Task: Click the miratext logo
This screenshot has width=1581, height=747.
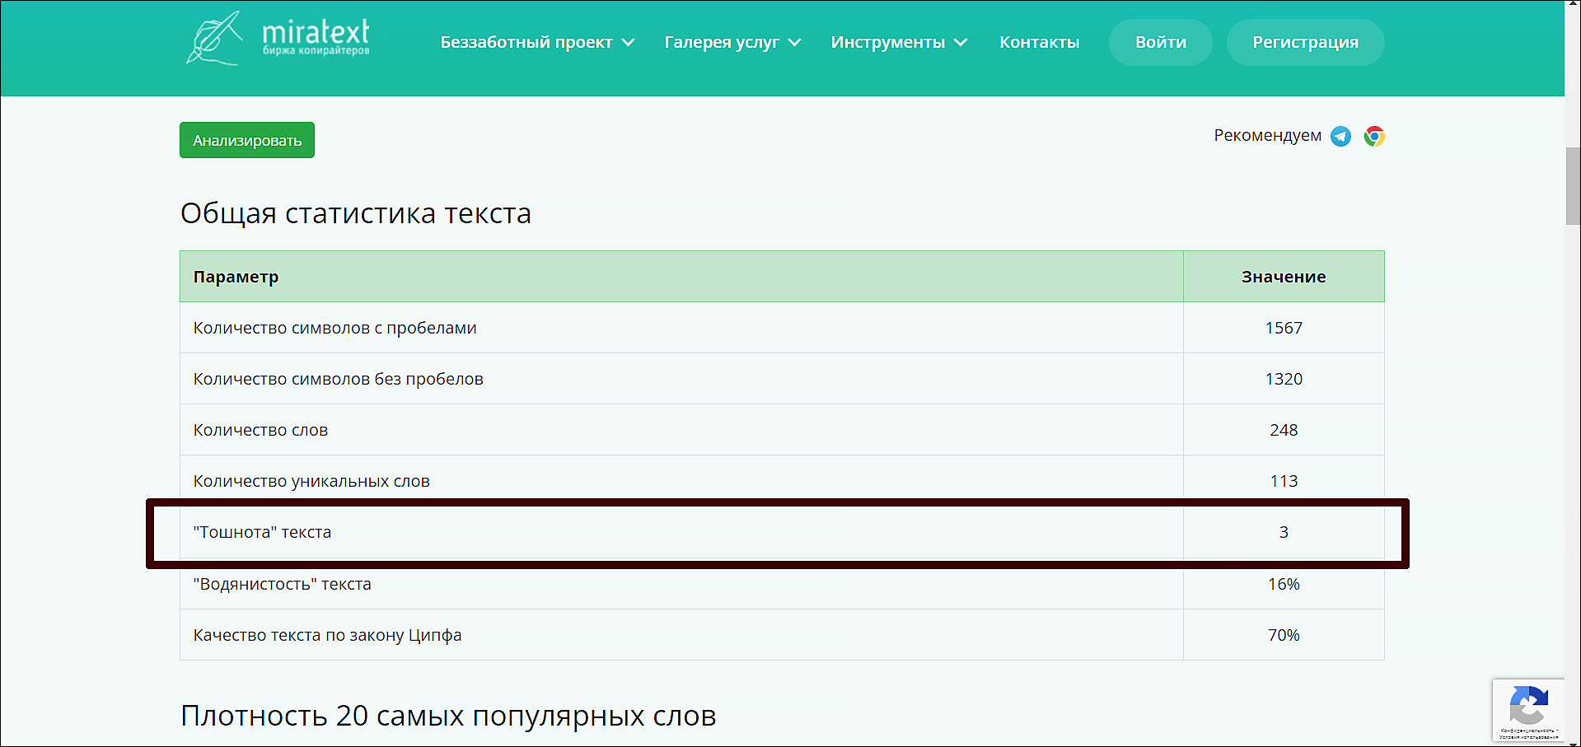Action: [278, 38]
